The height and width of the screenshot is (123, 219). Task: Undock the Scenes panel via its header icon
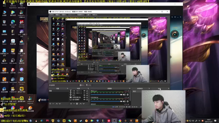pyautogui.click(x=67, y=89)
